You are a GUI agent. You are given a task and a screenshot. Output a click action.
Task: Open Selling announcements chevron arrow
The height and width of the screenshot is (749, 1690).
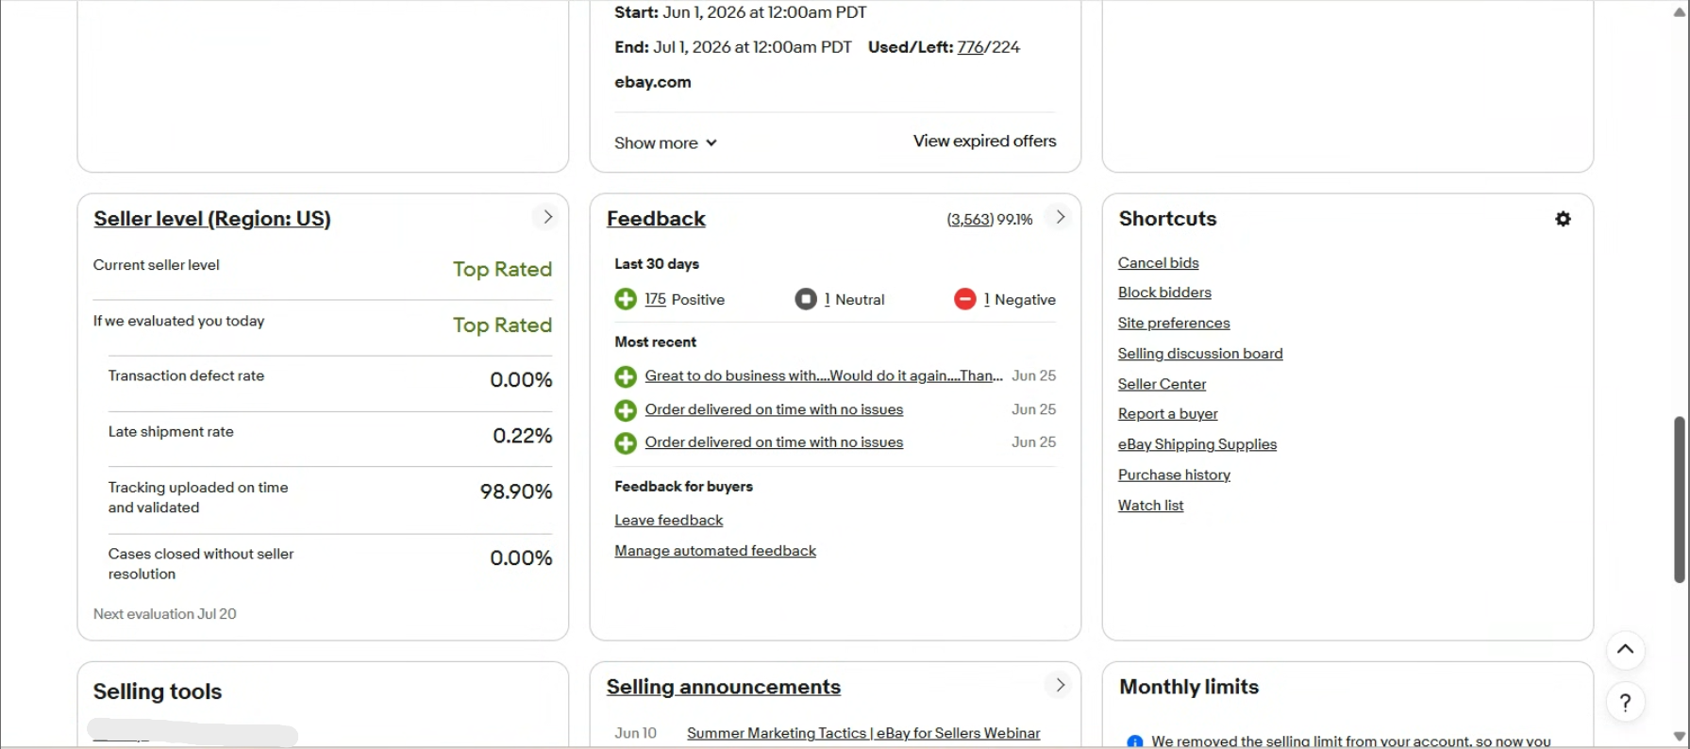point(1060,685)
